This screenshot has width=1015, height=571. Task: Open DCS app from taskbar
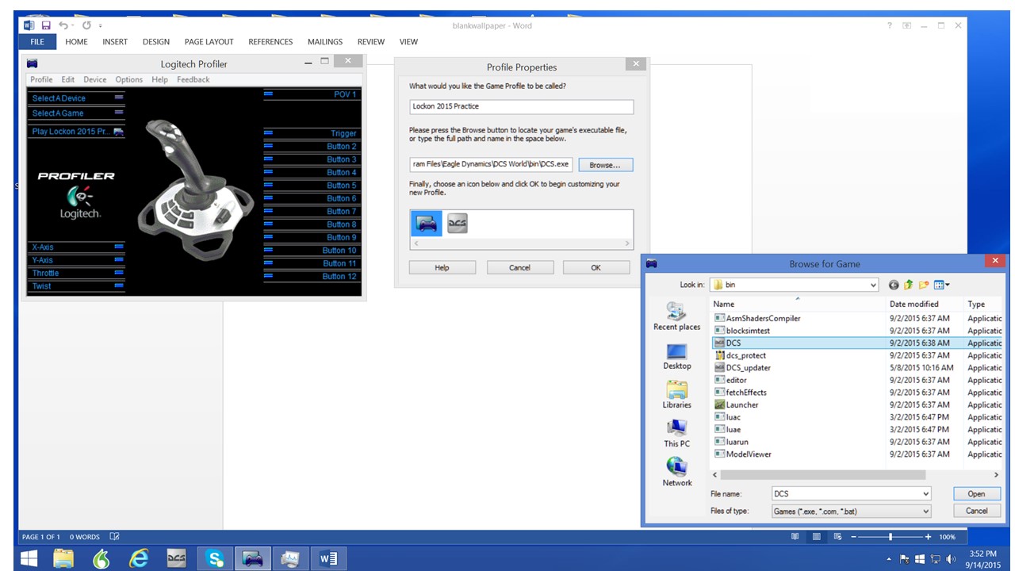177,559
